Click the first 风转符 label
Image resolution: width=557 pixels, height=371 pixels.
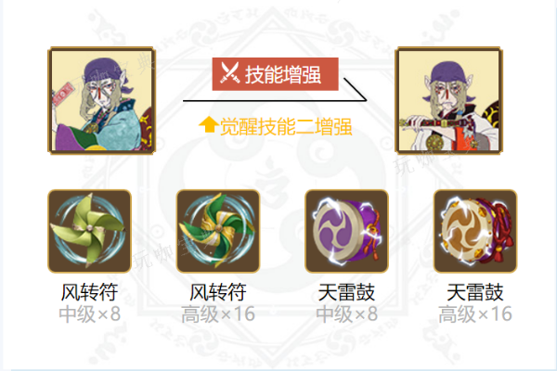(89, 292)
